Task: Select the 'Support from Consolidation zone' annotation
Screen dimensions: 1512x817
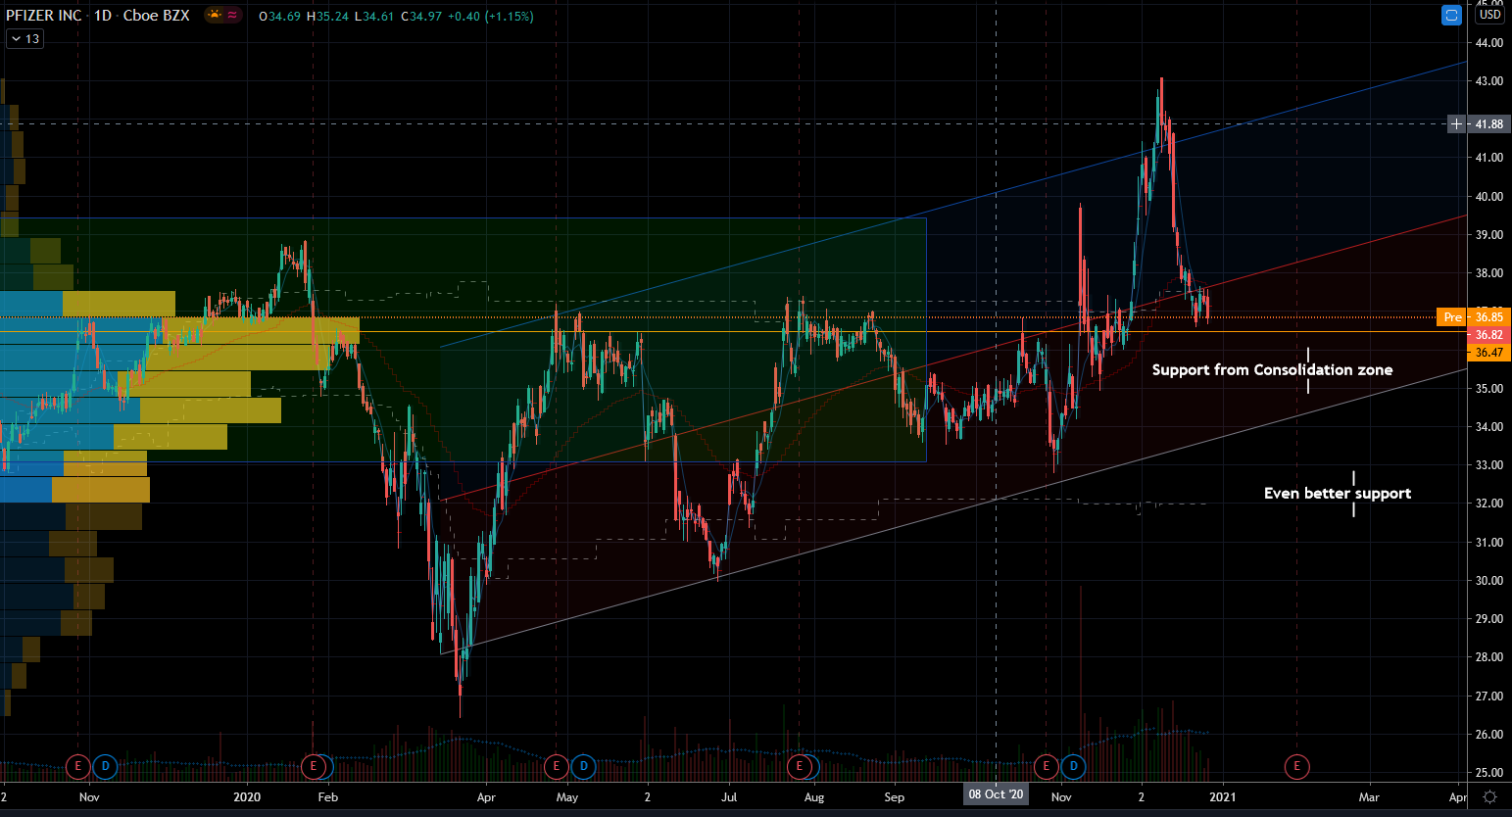Action: click(1271, 370)
